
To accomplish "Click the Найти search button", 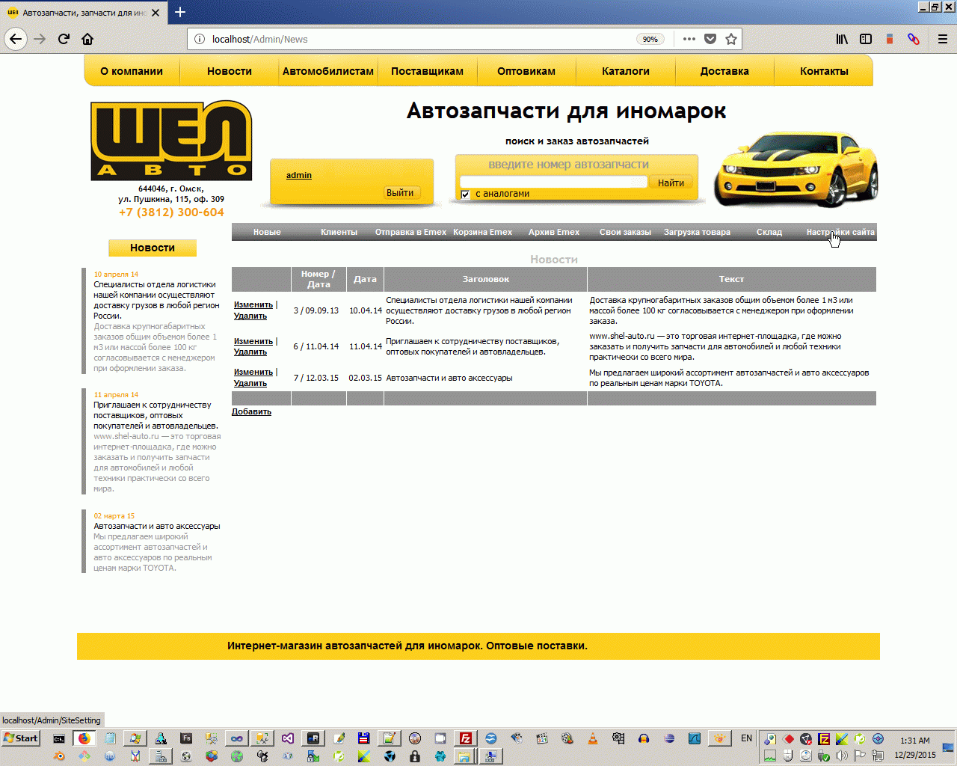I will 671,183.
